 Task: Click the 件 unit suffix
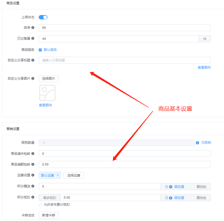coord(205,39)
